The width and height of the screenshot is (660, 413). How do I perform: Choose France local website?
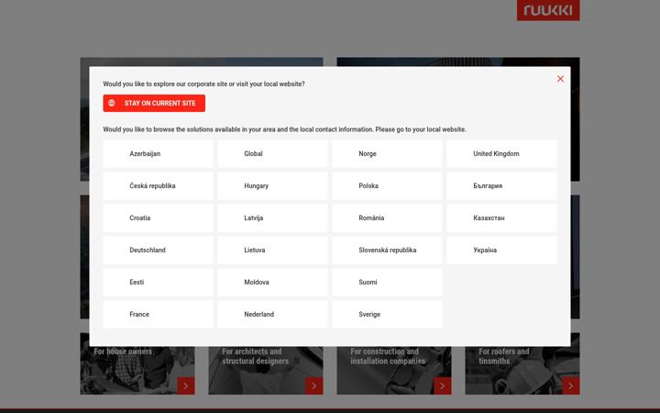click(158, 315)
